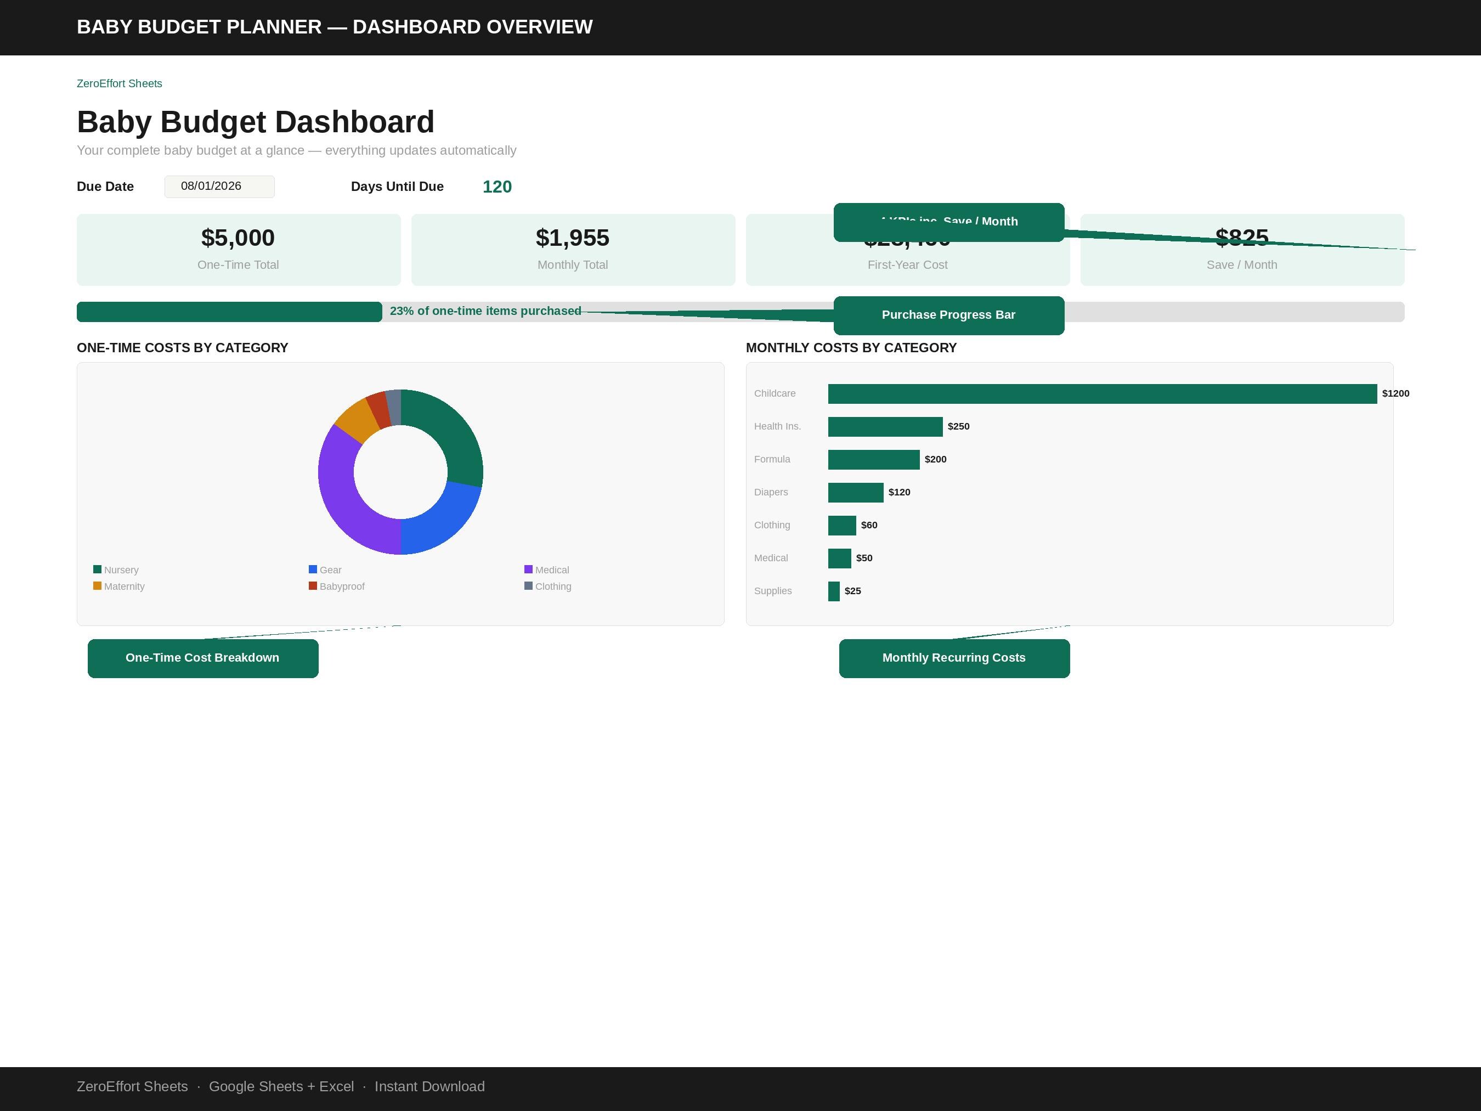The image size is (1481, 1111).
Task: Click the $1,955 Monthly Total card
Action: (x=573, y=250)
